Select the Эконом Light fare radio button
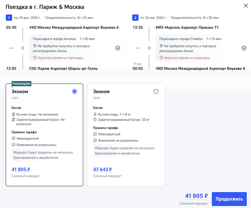This screenshot has width=251, height=208. tap(75, 92)
